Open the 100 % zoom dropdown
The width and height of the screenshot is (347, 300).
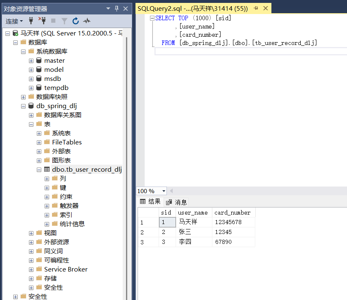tap(164, 191)
